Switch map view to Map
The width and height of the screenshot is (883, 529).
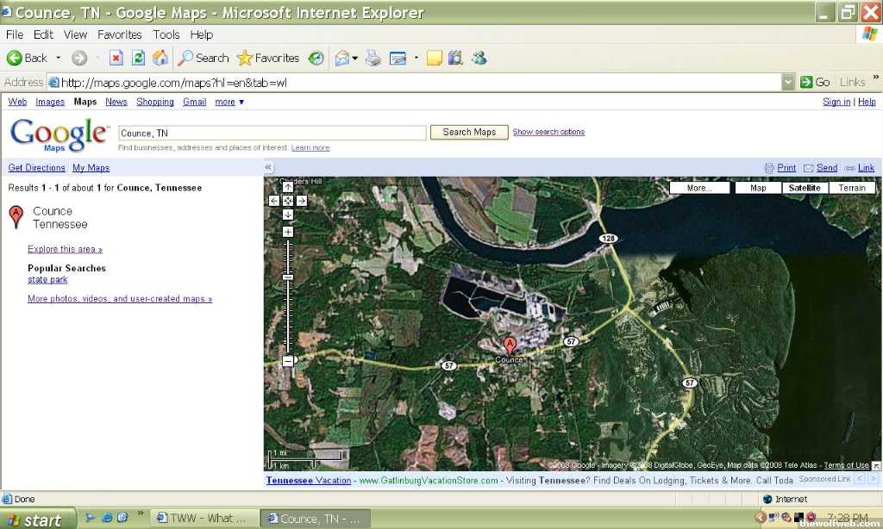[758, 188]
